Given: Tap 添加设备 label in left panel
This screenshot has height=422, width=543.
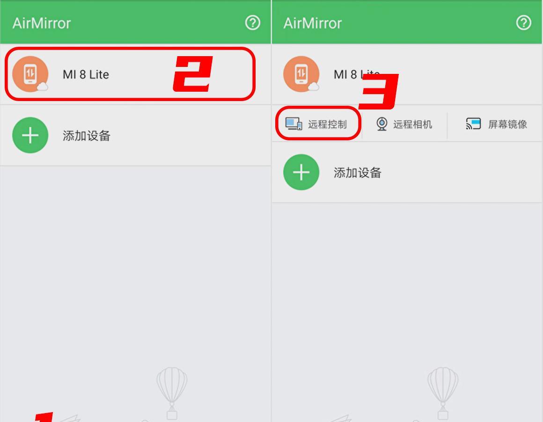Looking at the screenshot, I should click(87, 136).
